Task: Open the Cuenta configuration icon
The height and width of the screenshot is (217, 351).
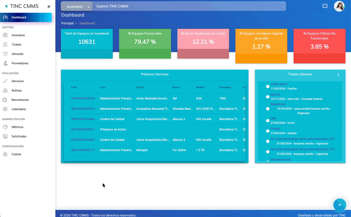Action: click(x=5, y=154)
